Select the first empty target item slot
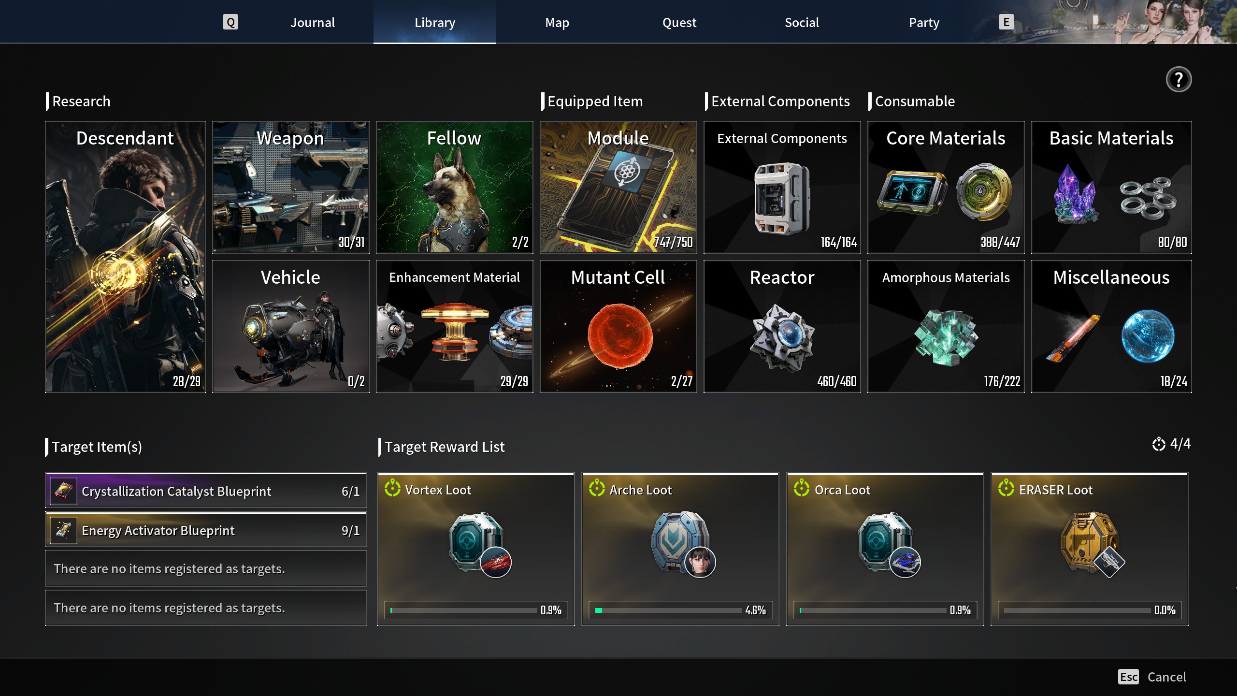 click(206, 569)
